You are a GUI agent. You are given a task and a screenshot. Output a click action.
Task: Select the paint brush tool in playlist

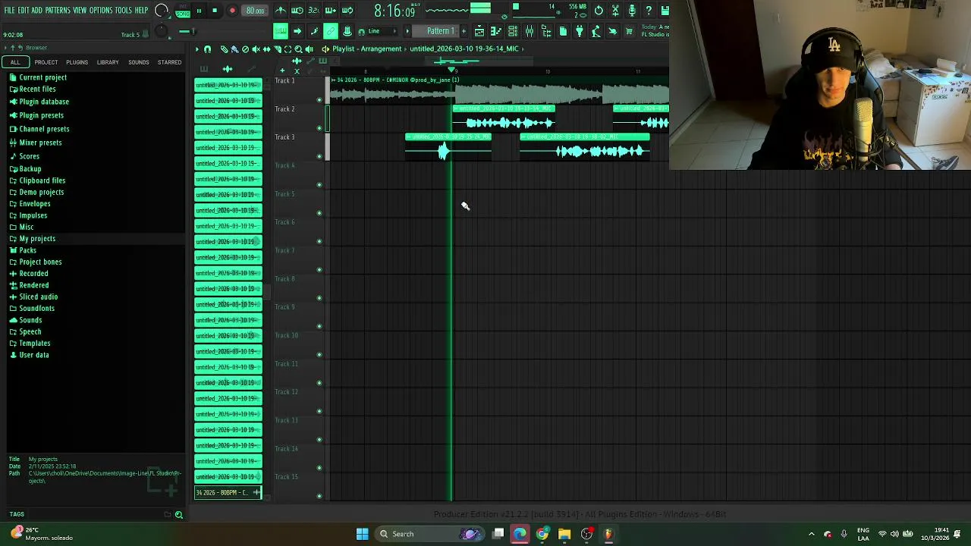coord(234,49)
